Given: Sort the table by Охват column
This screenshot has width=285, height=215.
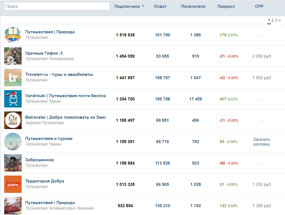Looking at the screenshot, I should 160,6.
